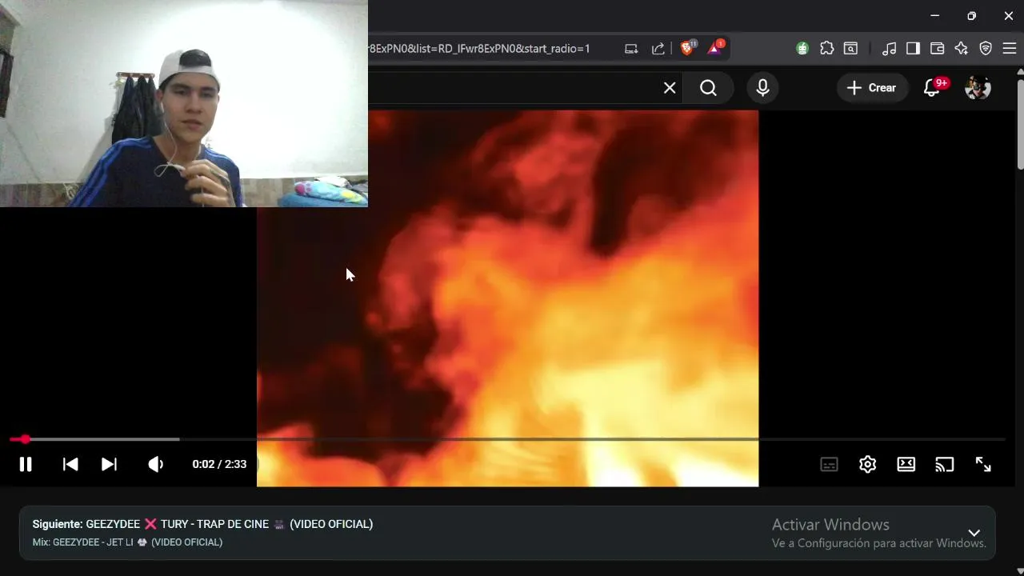Click the tab search toolbar icon
Image resolution: width=1024 pixels, height=576 pixels.
(x=851, y=49)
